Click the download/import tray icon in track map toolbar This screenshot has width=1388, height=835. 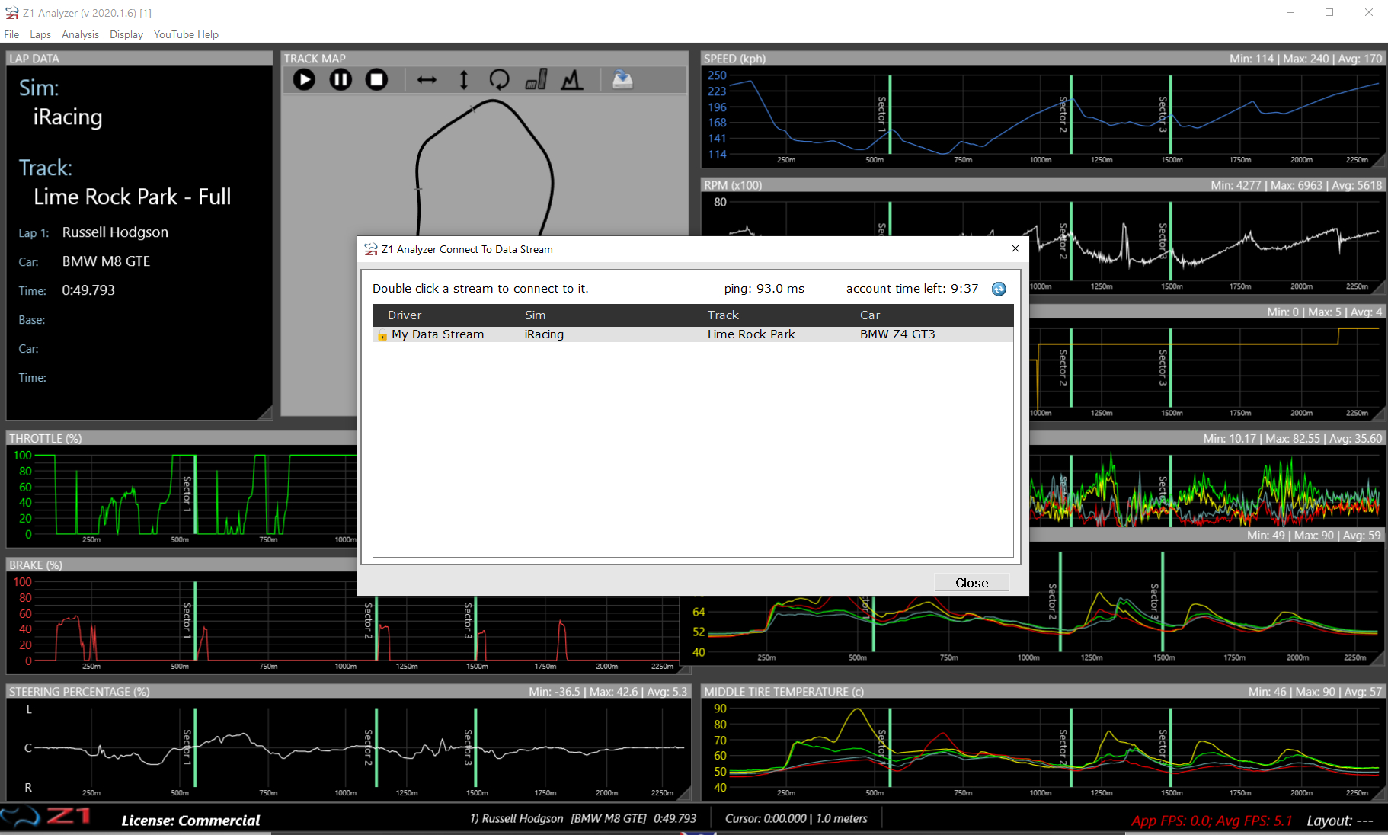(622, 79)
